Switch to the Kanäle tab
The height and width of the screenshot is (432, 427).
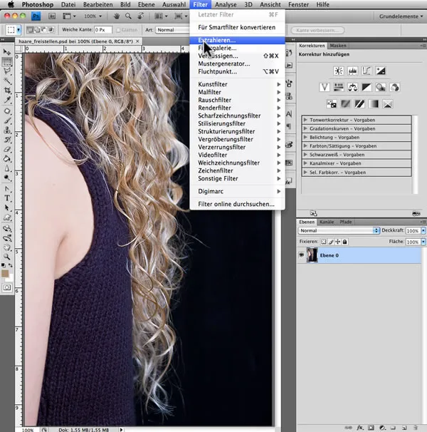tap(327, 222)
